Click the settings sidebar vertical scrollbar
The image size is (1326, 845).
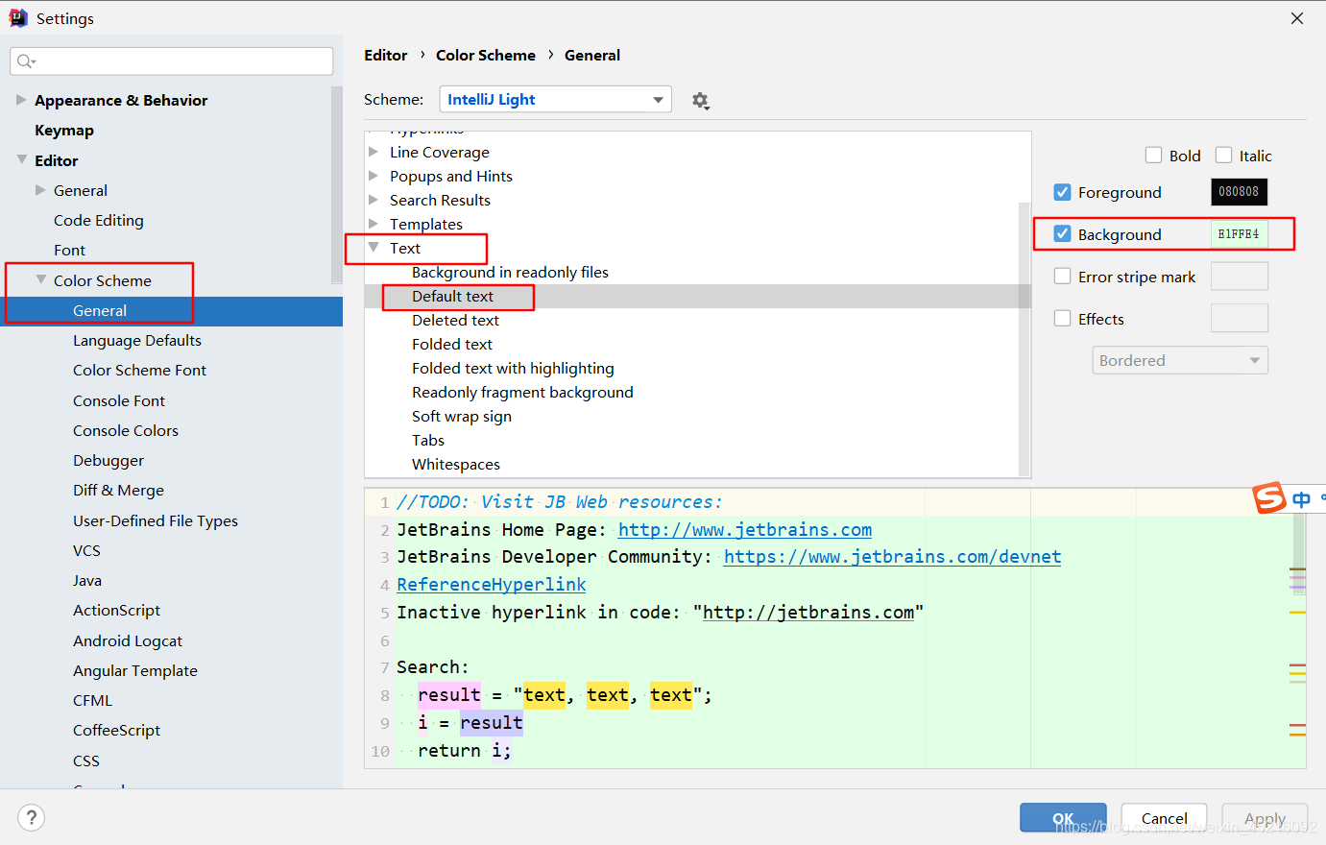pos(336,185)
